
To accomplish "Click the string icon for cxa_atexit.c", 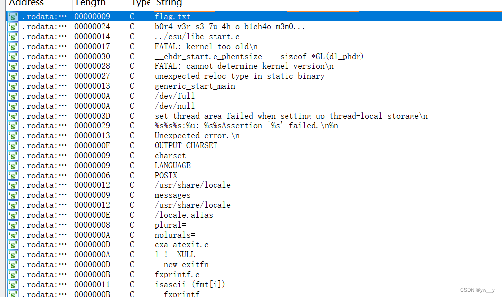I will click(13, 244).
